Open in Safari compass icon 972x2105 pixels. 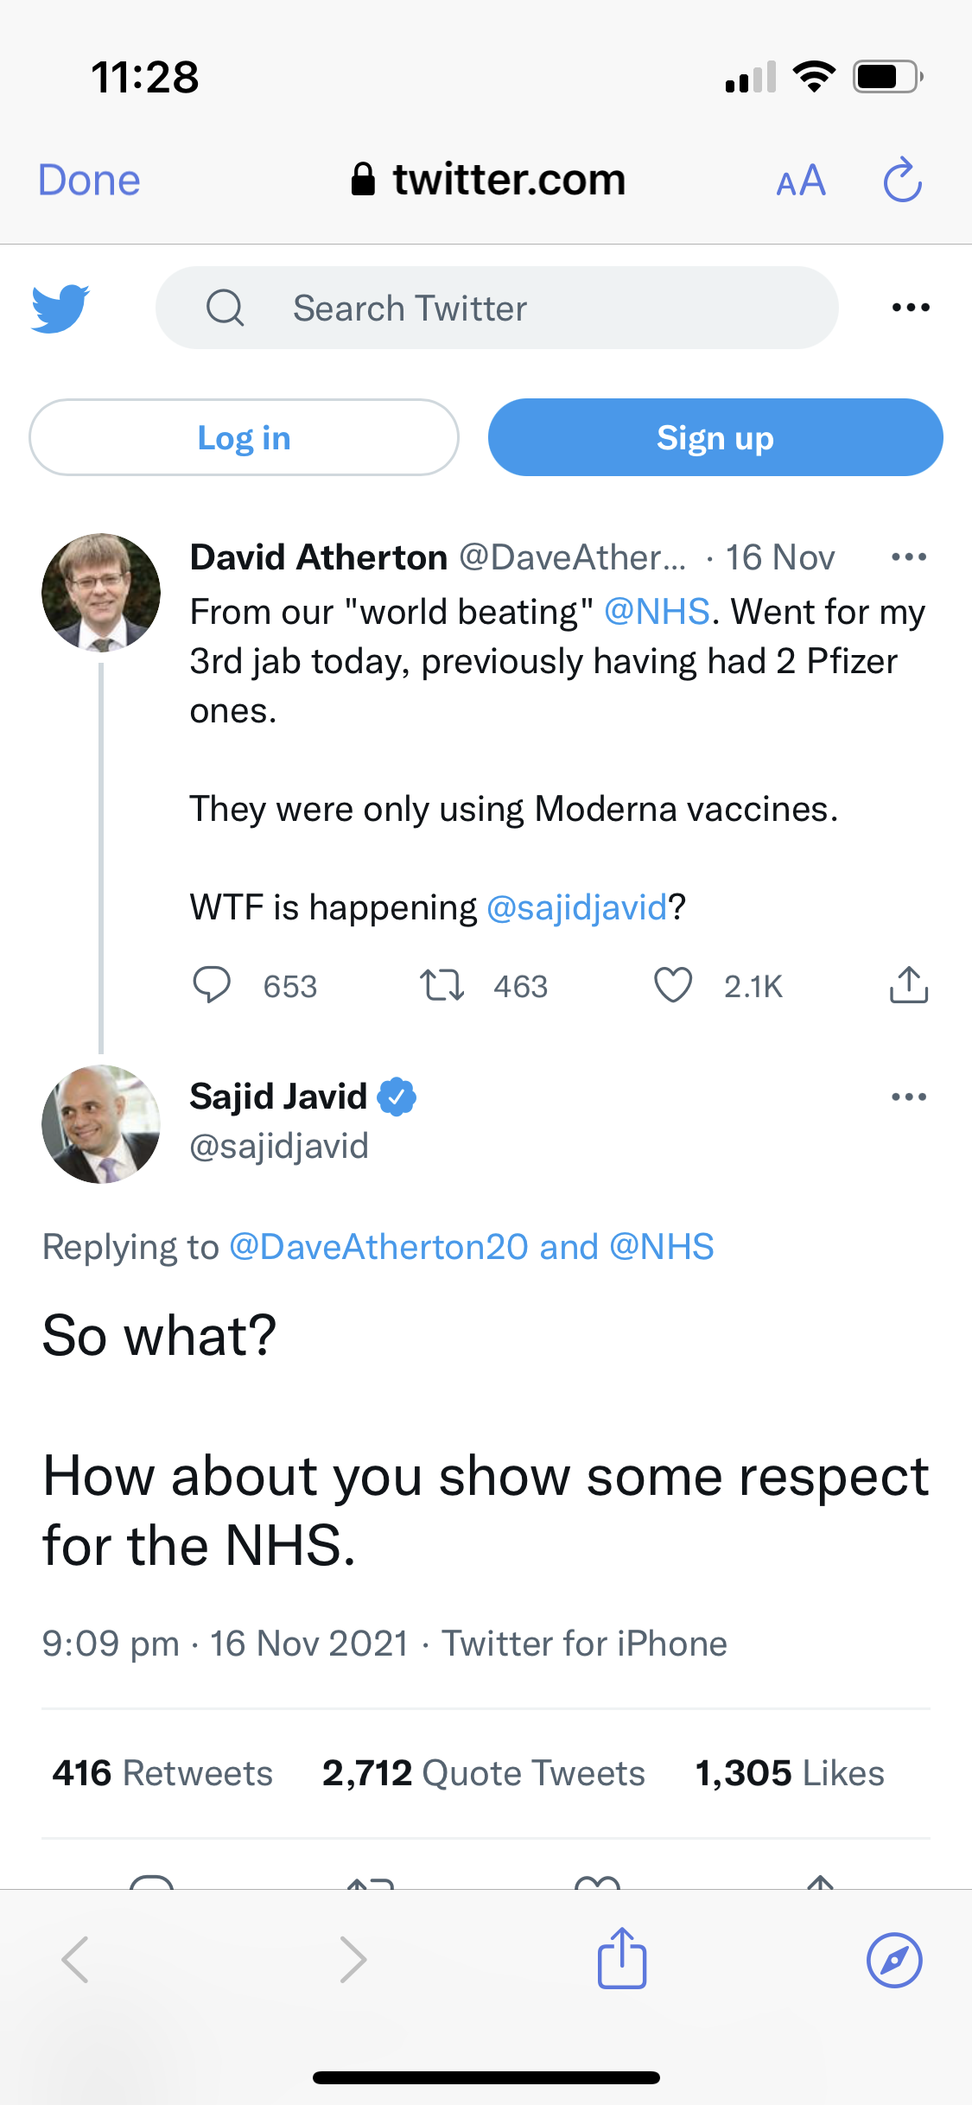point(894,1960)
